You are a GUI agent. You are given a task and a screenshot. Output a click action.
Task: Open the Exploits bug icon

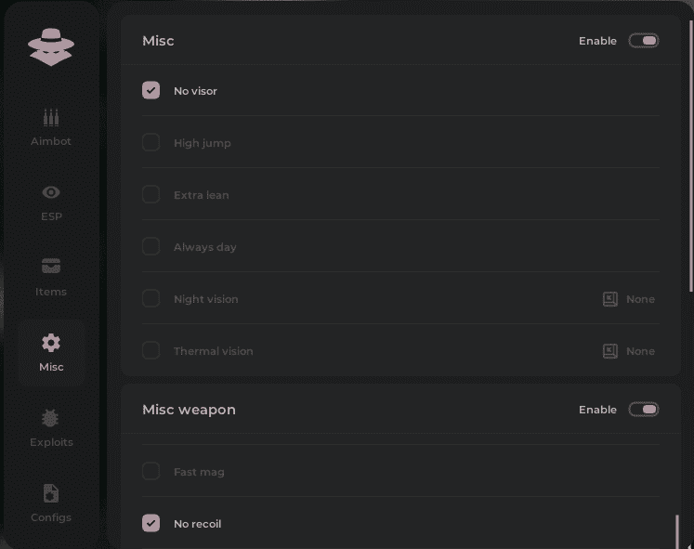(x=51, y=418)
